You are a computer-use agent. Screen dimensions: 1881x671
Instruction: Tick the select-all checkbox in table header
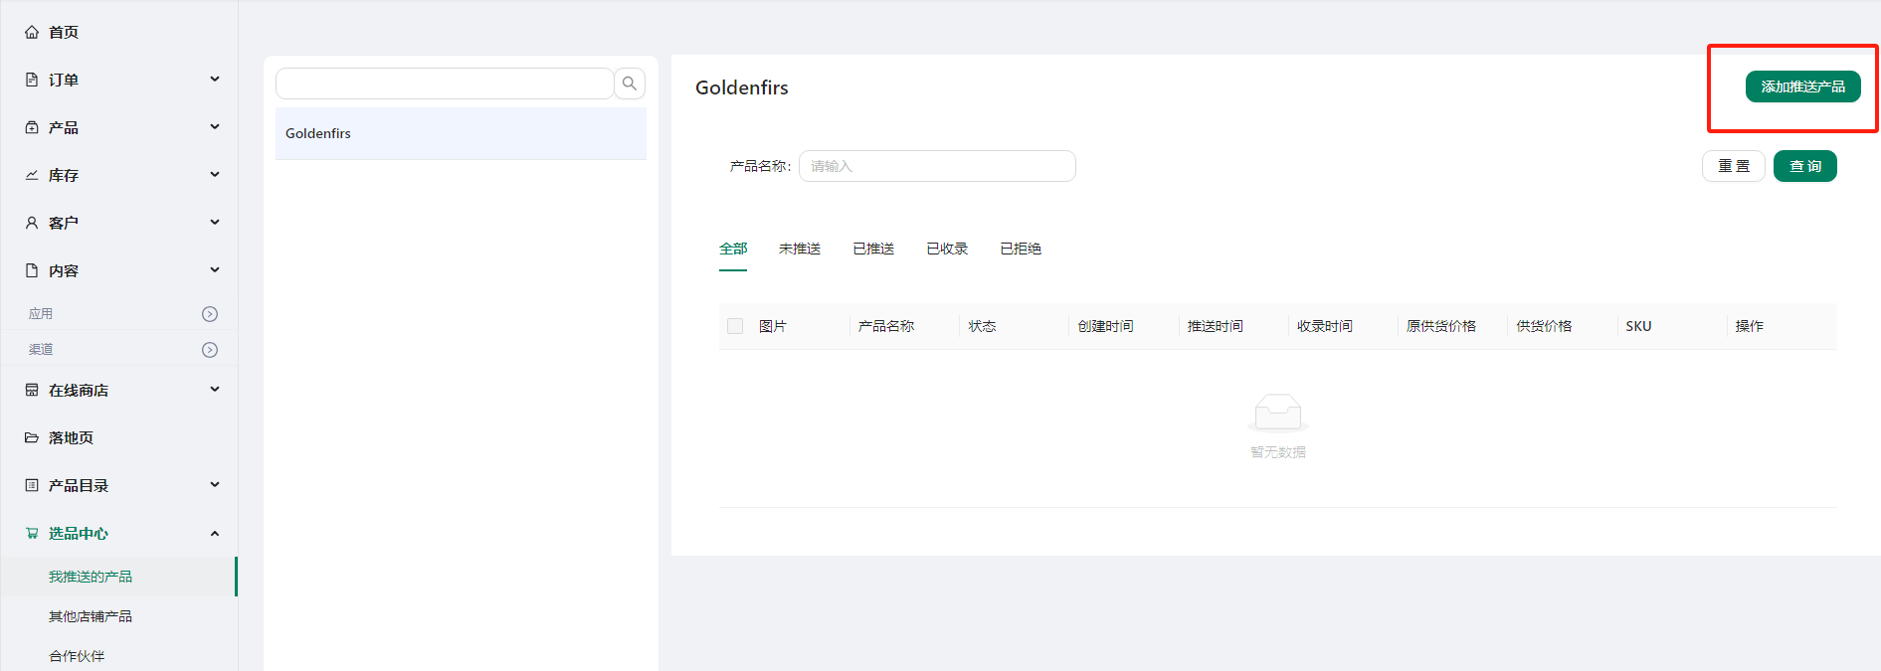735,326
